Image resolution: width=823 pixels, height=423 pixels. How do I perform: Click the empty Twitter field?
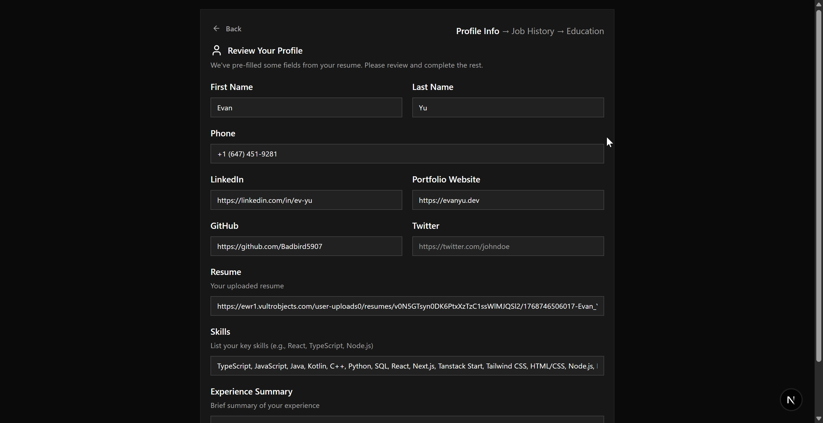click(x=508, y=246)
